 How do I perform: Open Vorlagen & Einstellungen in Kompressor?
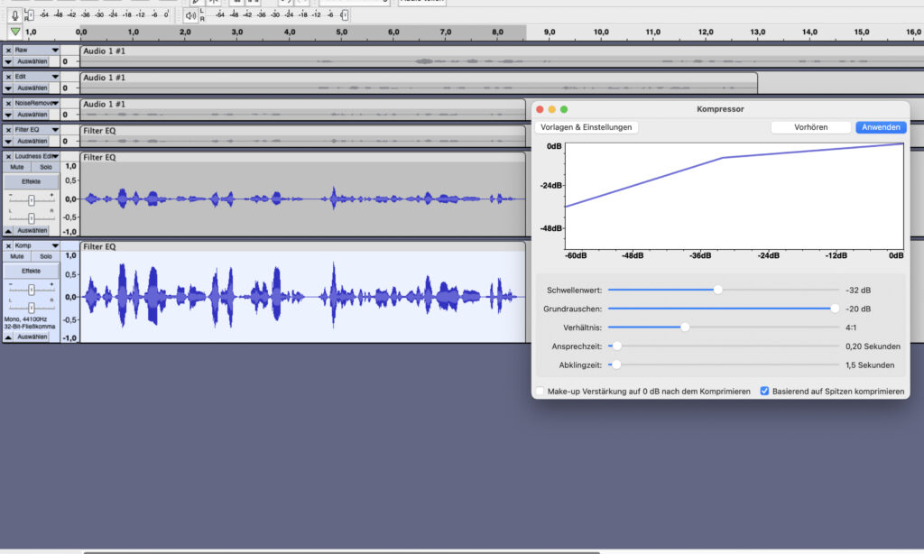click(x=586, y=127)
